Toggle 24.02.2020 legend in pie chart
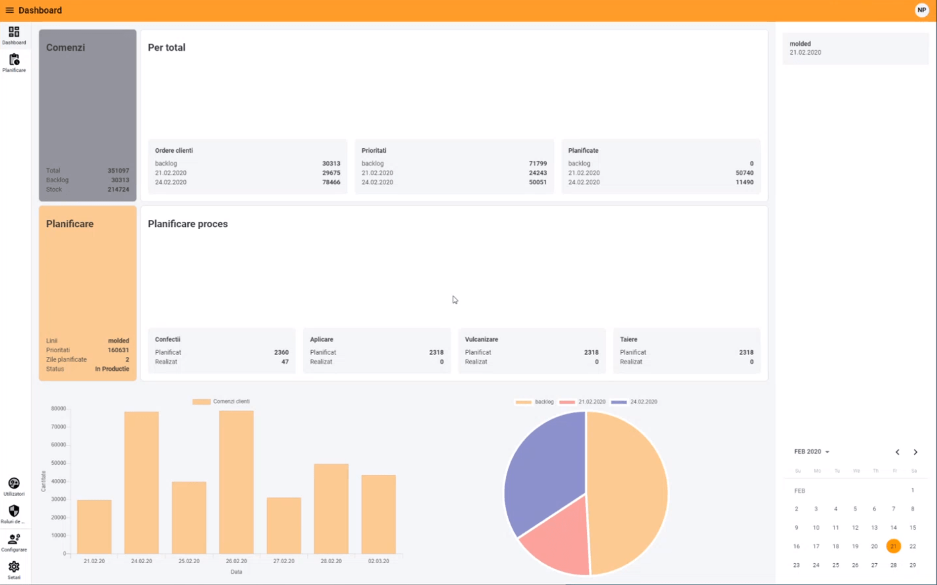The height and width of the screenshot is (585, 937). 634,402
